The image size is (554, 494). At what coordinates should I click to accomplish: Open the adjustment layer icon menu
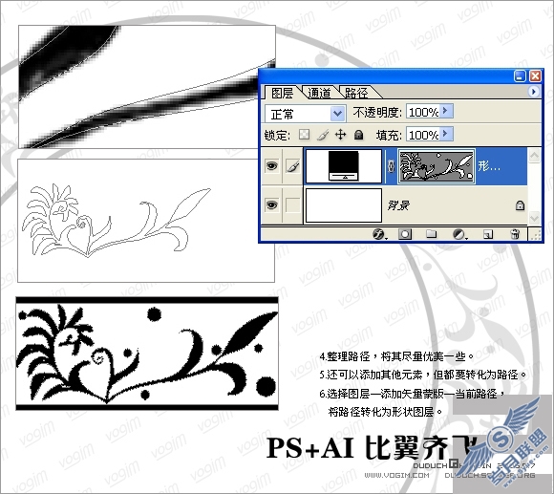[x=459, y=234]
